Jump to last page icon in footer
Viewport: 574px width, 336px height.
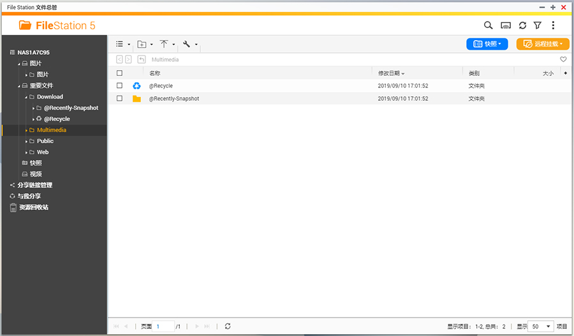pos(207,326)
